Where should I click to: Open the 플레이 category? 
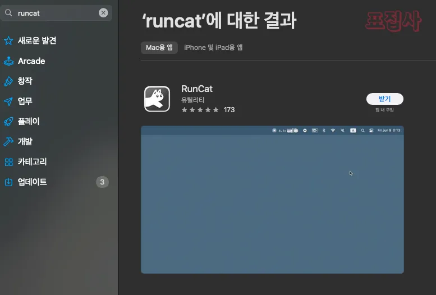coord(29,121)
